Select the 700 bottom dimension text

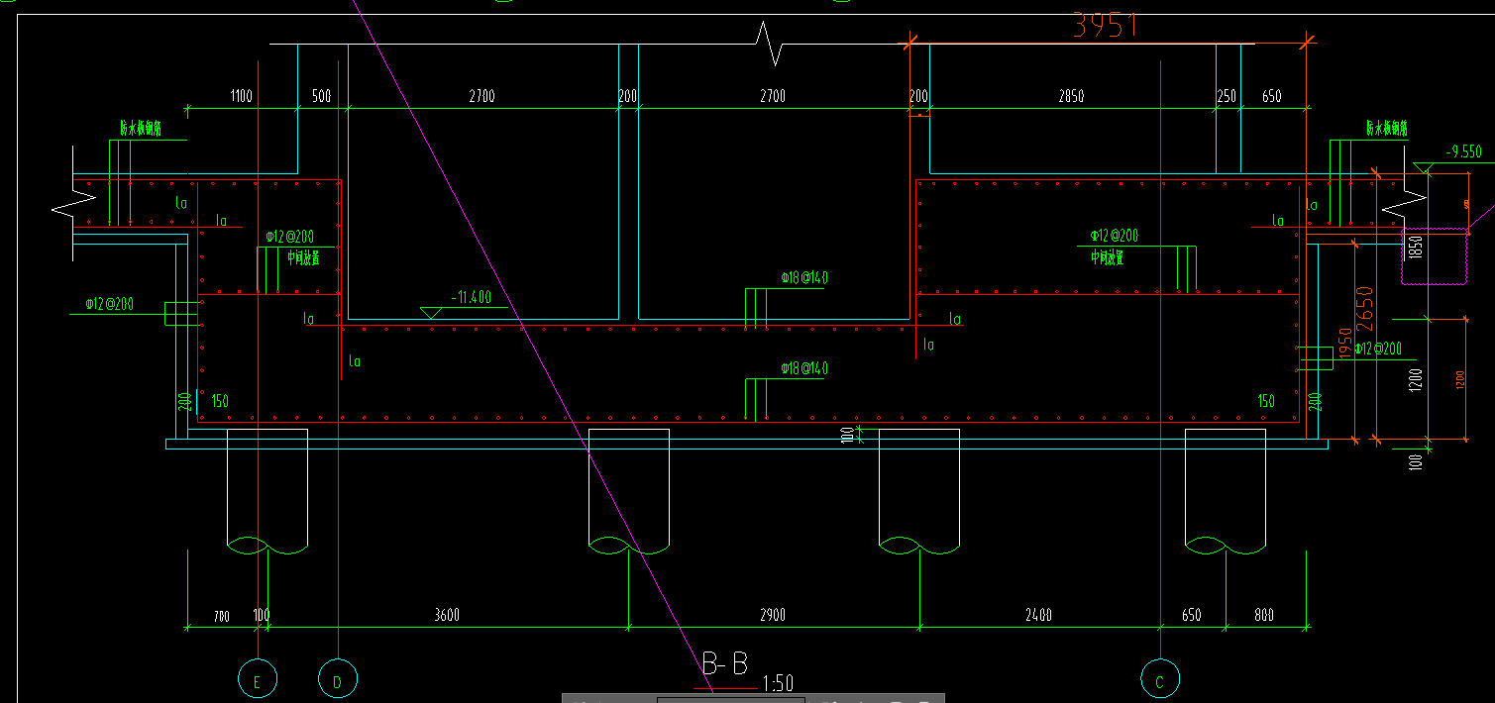pyautogui.click(x=221, y=616)
